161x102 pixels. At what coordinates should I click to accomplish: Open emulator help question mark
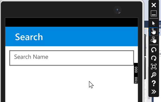(x=154, y=83)
